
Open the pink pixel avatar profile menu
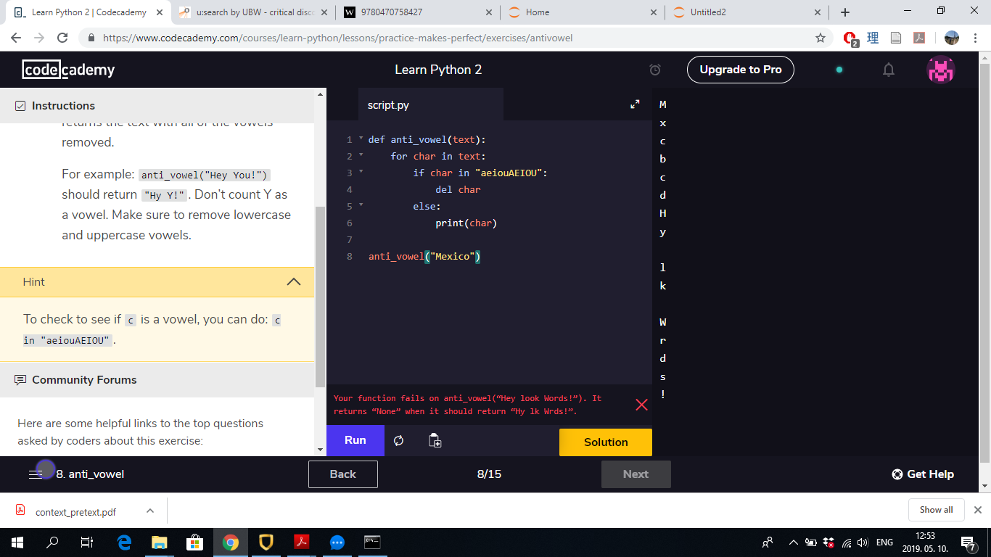tap(941, 70)
